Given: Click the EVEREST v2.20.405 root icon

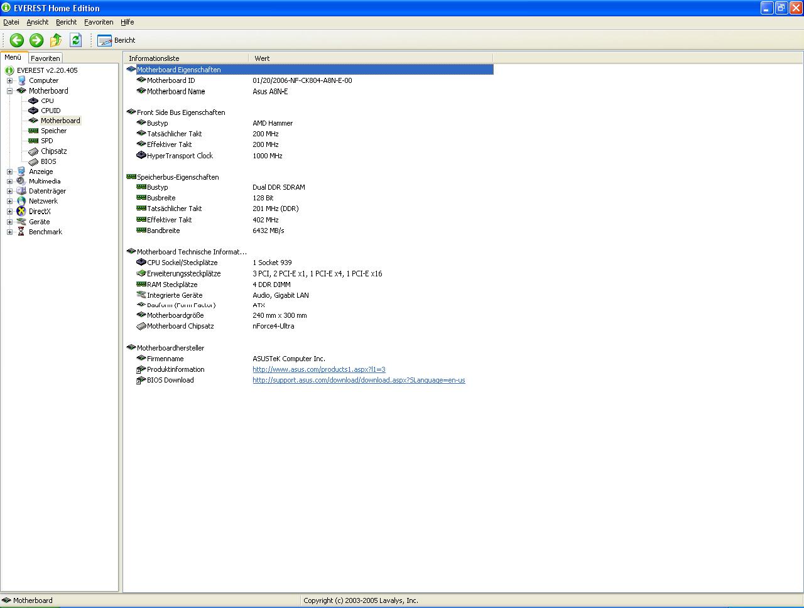Looking at the screenshot, I should click(9, 70).
